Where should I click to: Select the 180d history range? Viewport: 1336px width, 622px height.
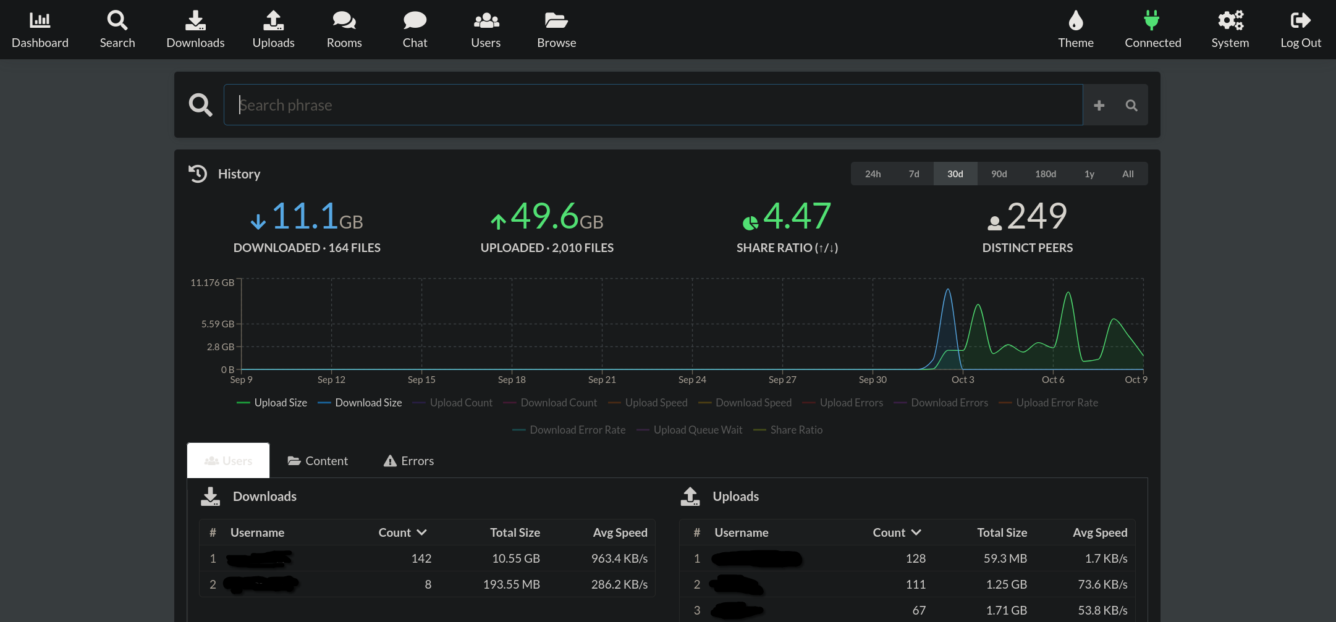tap(1046, 174)
